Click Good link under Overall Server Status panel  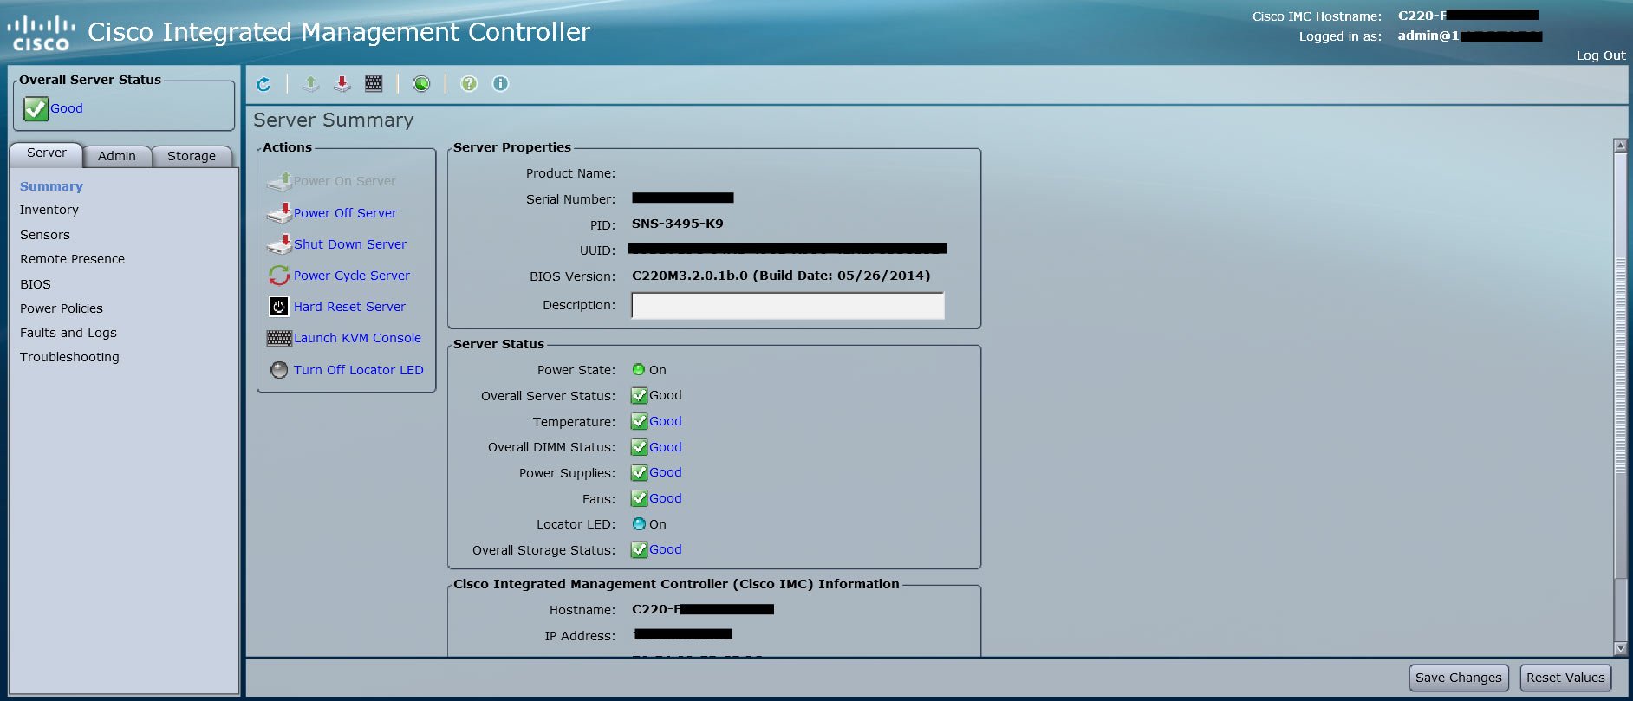[x=67, y=108]
